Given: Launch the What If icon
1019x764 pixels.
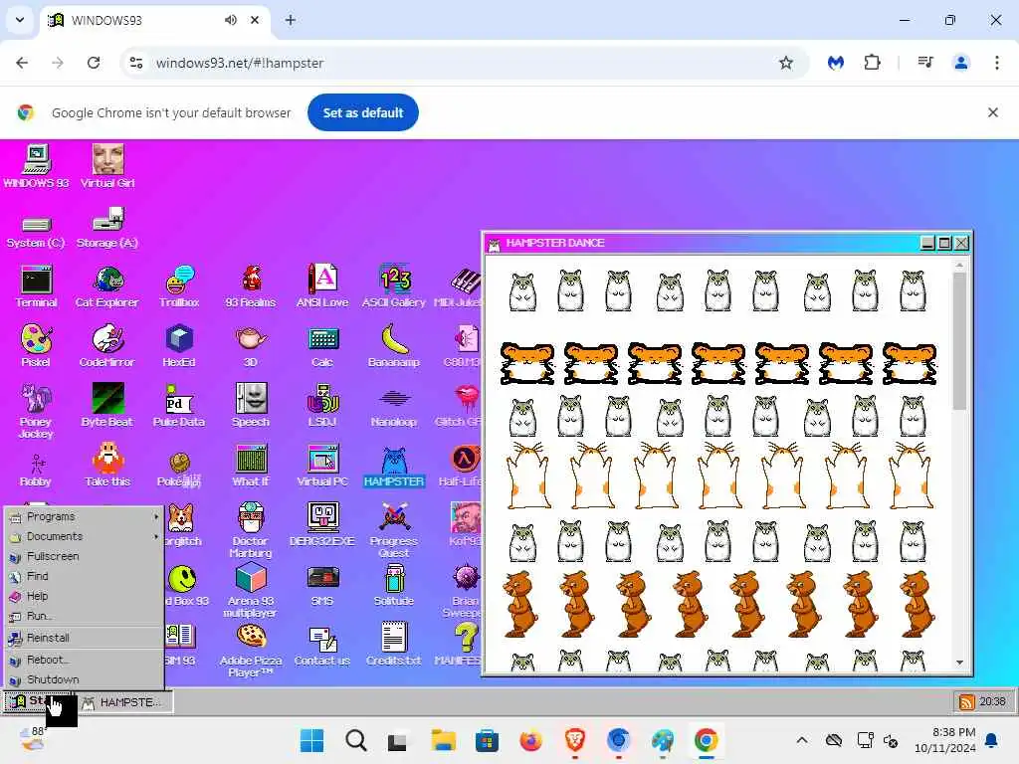Looking at the screenshot, I should click(251, 466).
